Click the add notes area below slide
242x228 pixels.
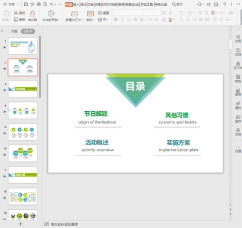tap(64, 224)
